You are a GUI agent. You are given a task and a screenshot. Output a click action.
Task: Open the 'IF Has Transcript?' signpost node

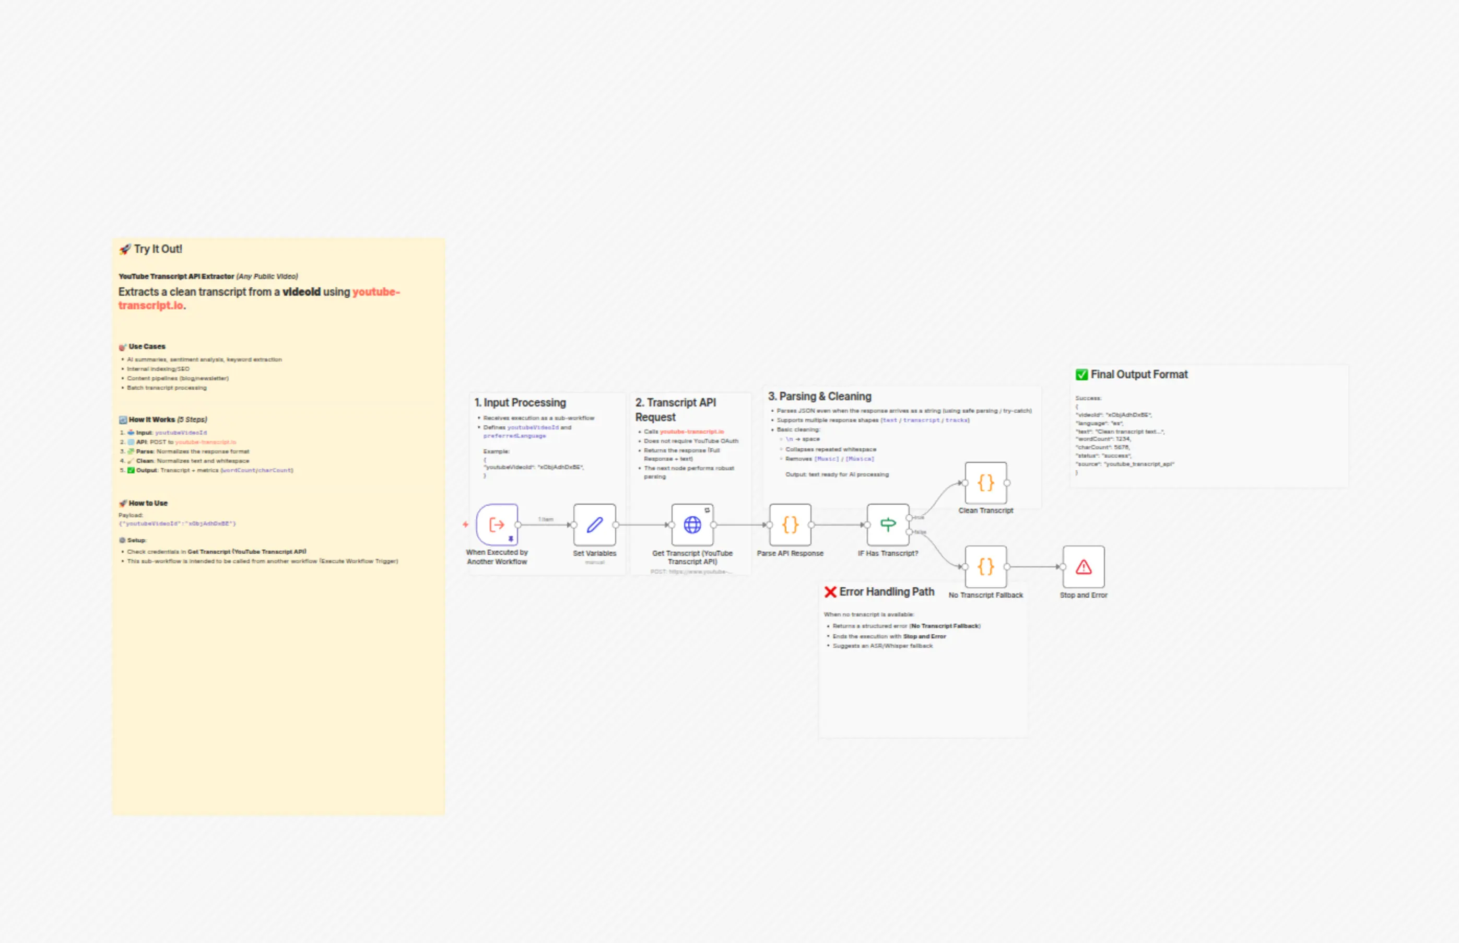[887, 524]
